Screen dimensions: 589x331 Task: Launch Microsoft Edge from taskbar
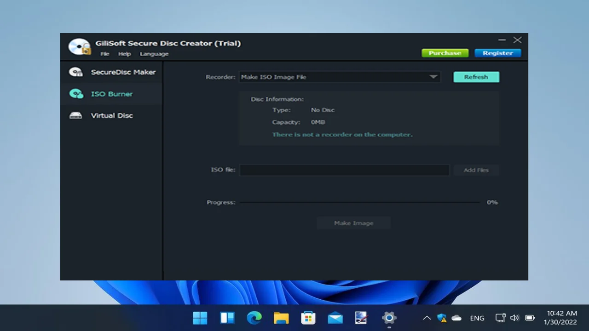(254, 318)
